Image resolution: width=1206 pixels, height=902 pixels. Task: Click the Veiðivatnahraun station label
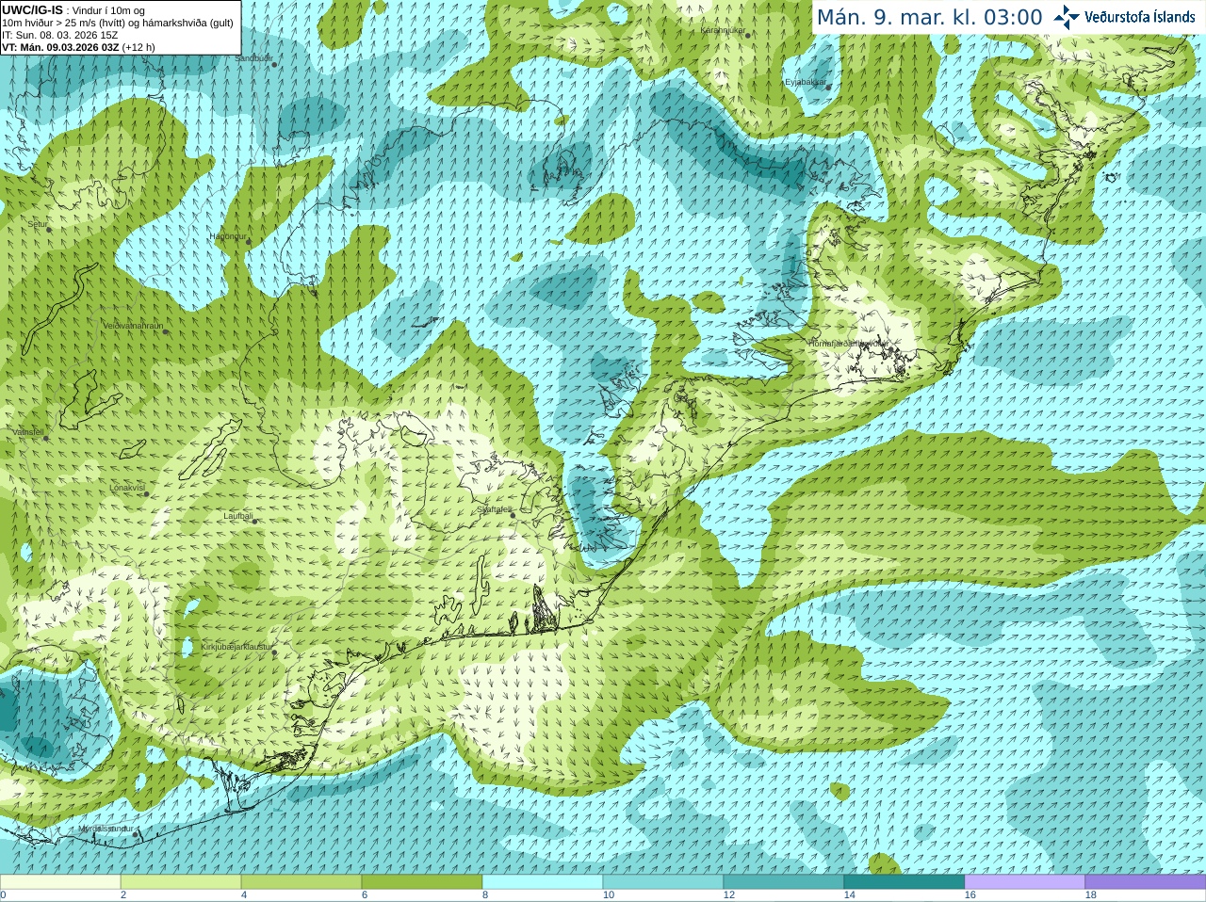pos(133,326)
